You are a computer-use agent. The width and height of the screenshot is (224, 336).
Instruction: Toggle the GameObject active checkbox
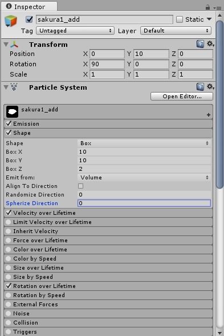point(29,19)
